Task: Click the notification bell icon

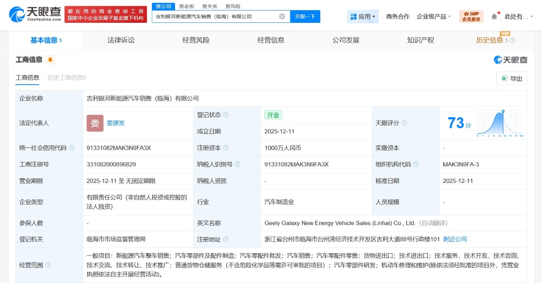Action: (494, 17)
